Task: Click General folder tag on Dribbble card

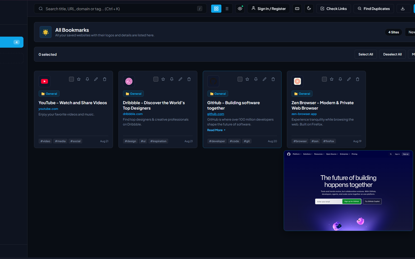Action: pos(133,94)
